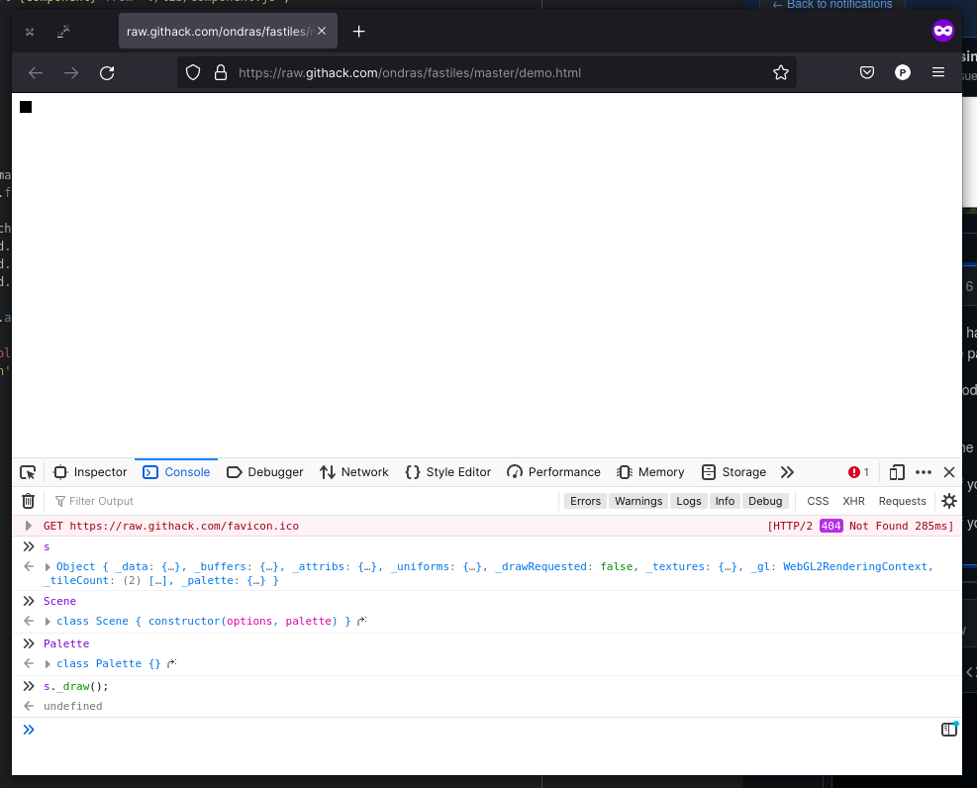977x788 pixels.
Task: Click the browser back arrow button
Action: (36, 73)
